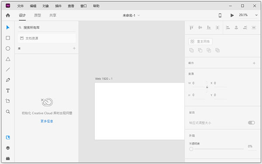Open mobile device preview icon
Image resolution: width=262 pixels, height=164 pixels.
(x=220, y=15)
